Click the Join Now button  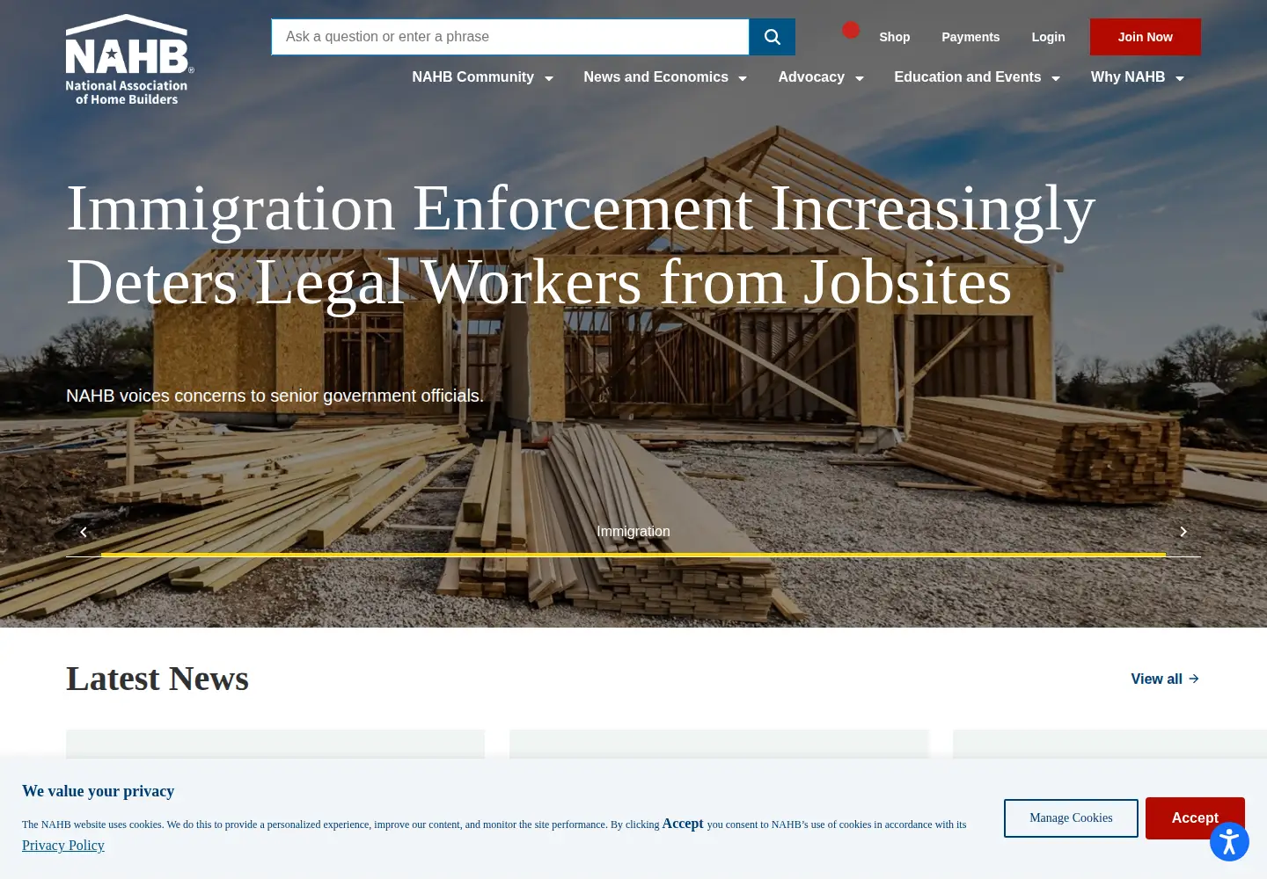(1145, 37)
